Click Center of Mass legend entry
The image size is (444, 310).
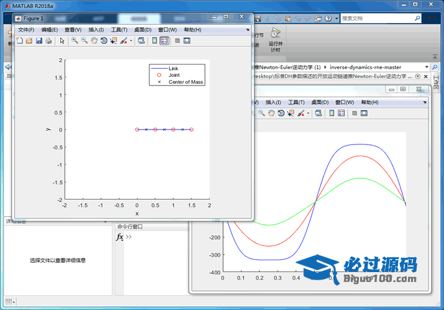186,82
